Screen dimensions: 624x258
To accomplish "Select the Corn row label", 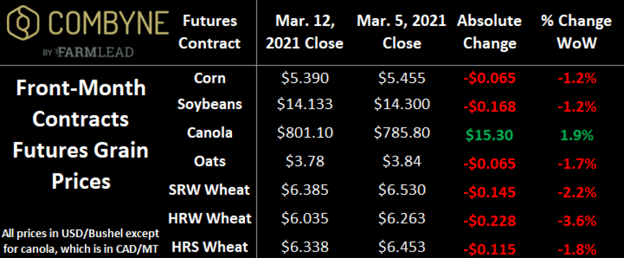I will 209,78.
